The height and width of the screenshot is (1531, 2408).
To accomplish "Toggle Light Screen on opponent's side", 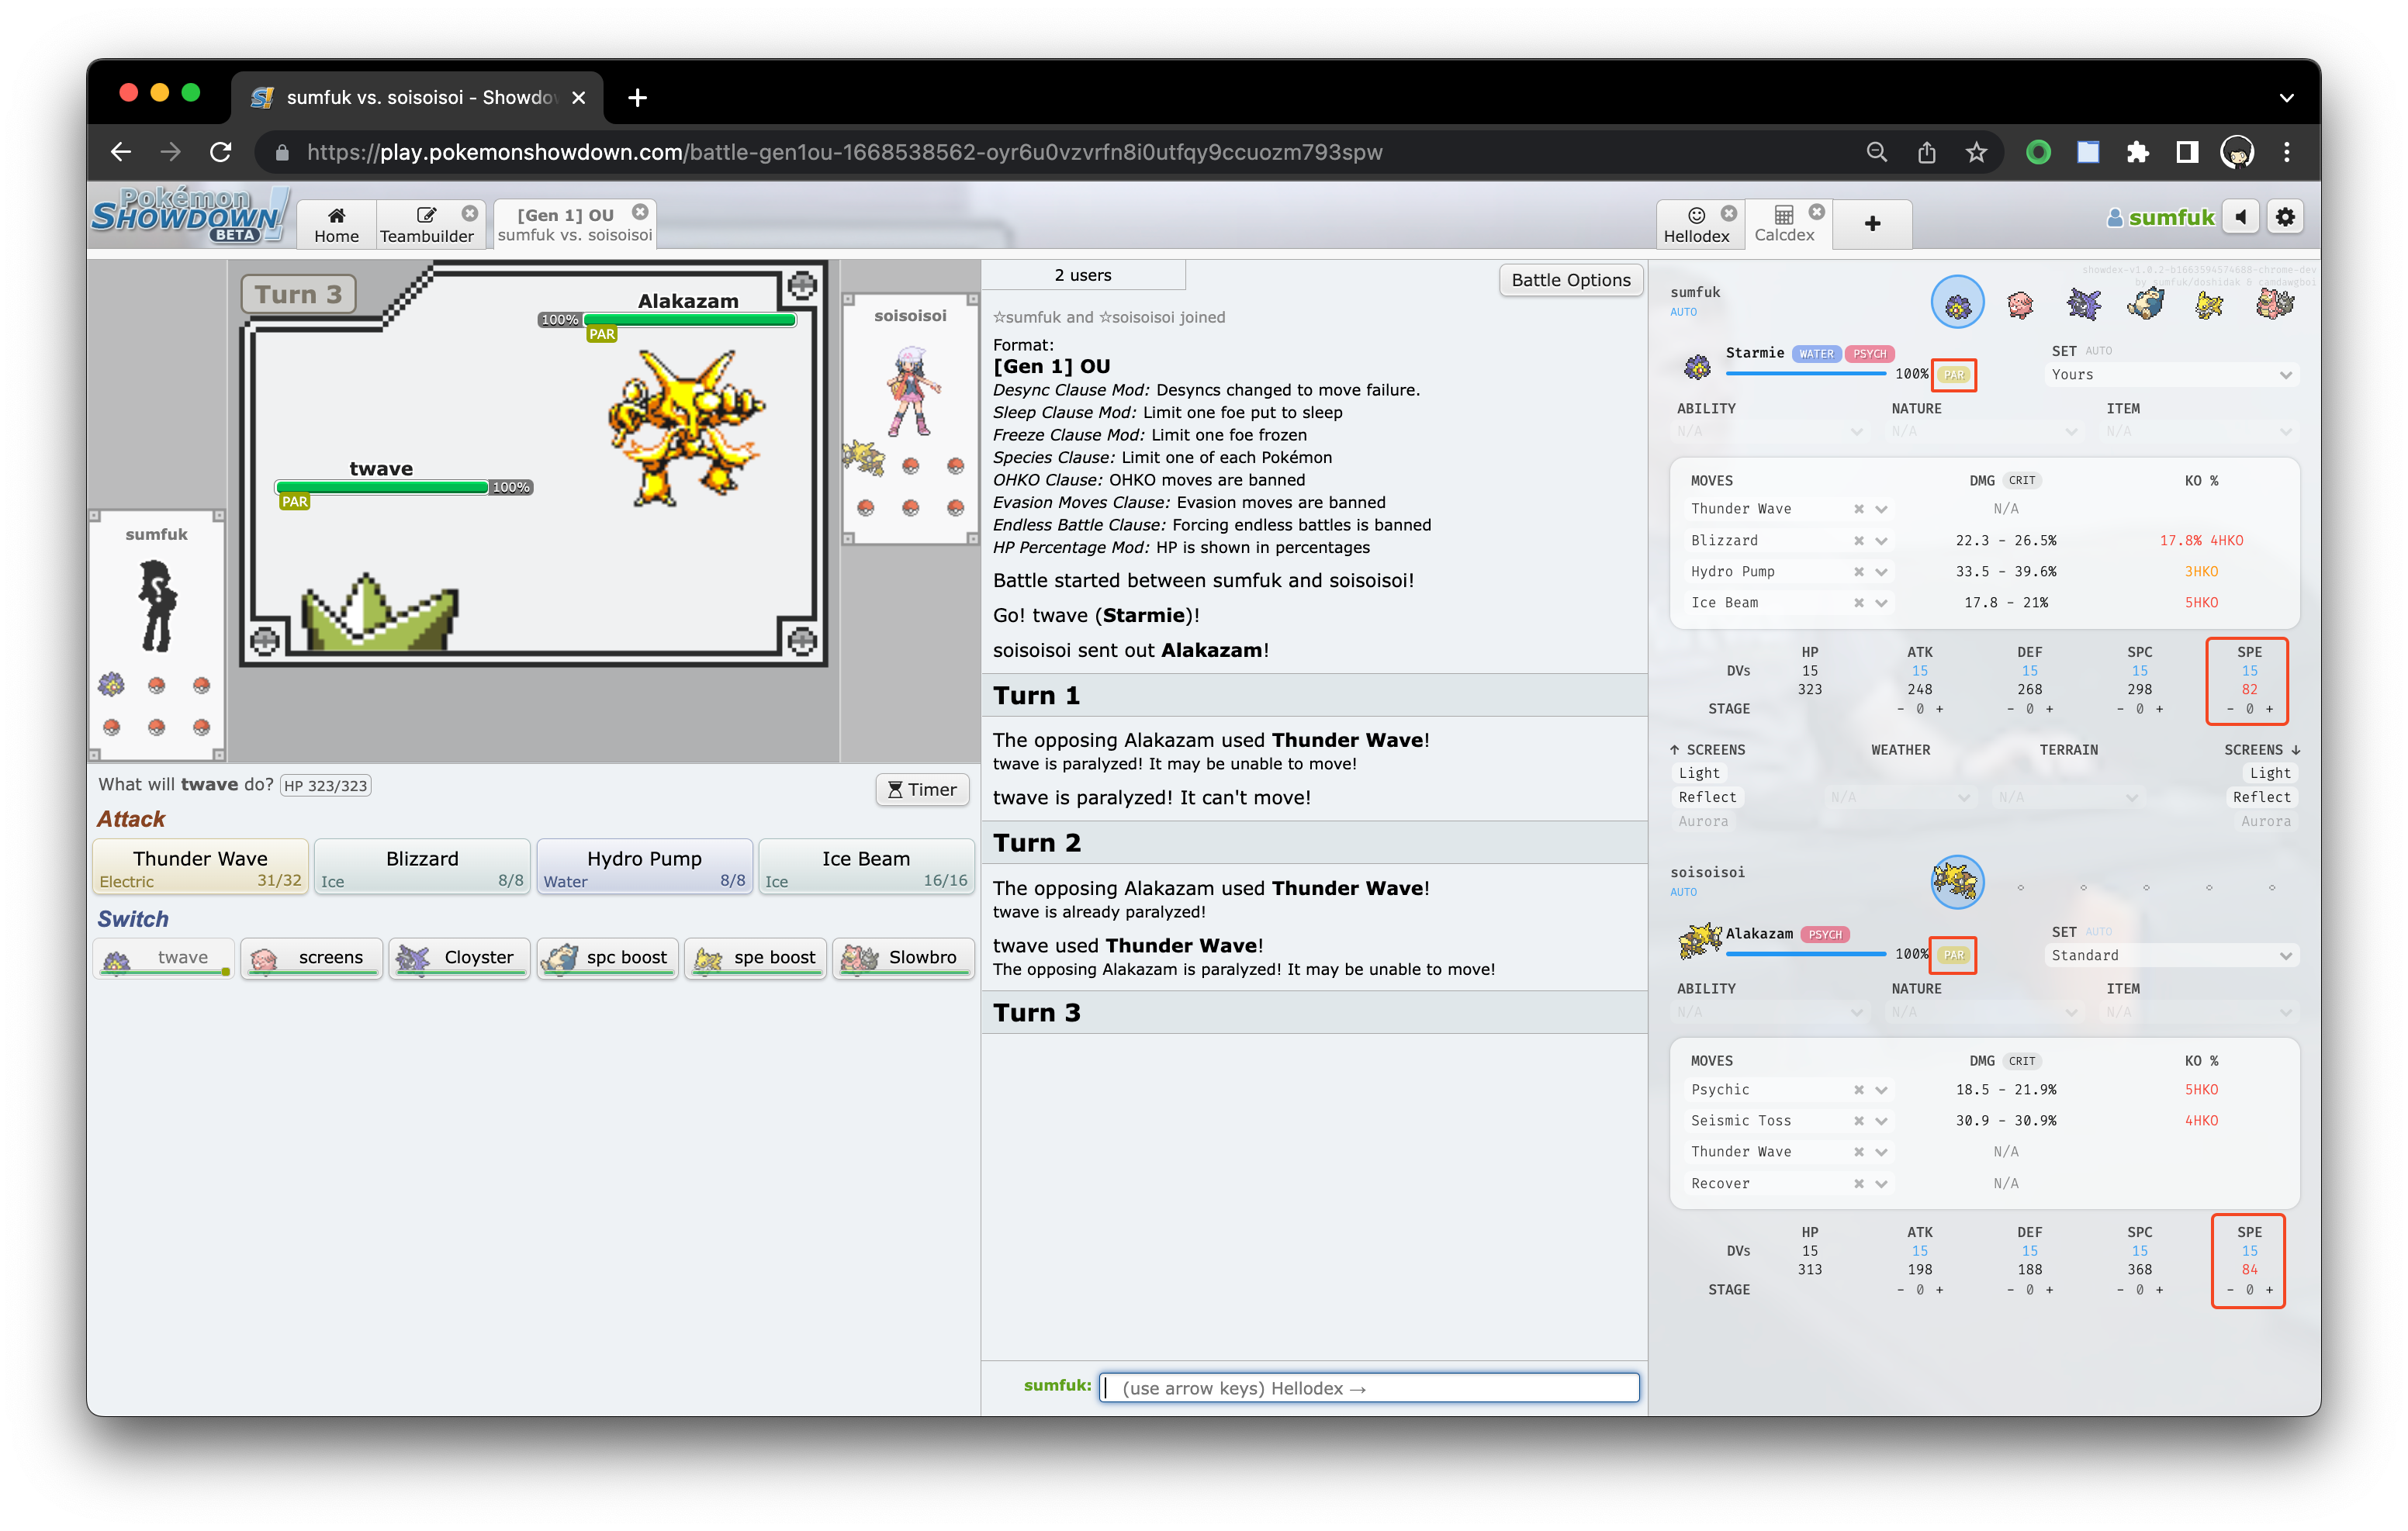I will coord(2270,773).
